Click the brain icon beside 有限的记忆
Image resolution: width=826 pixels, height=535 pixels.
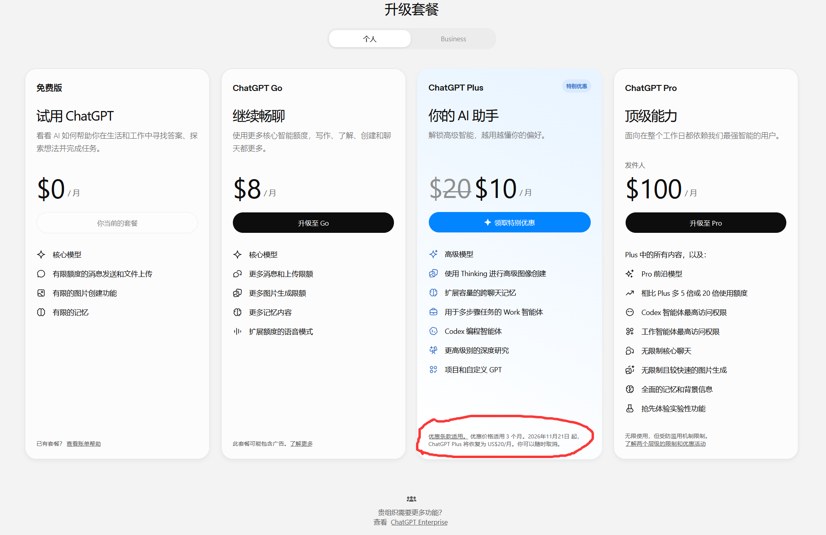41,312
